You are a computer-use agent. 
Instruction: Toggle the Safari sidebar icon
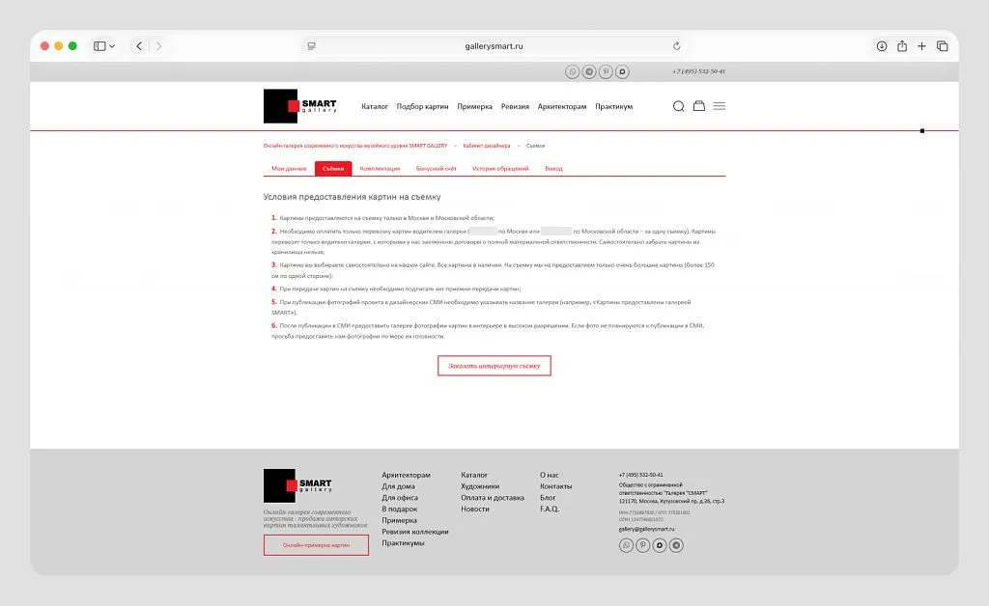(99, 46)
